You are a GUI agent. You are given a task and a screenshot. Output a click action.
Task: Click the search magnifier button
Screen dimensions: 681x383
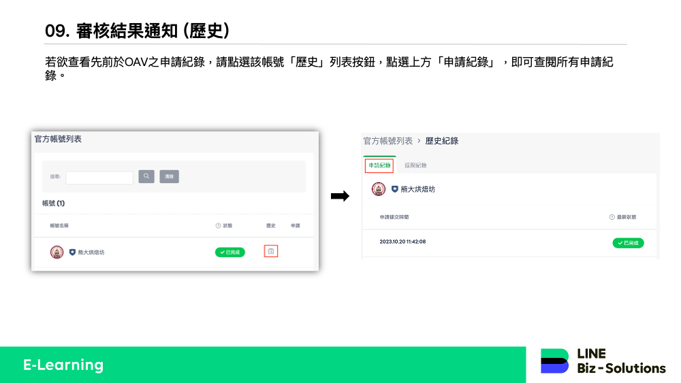click(146, 176)
